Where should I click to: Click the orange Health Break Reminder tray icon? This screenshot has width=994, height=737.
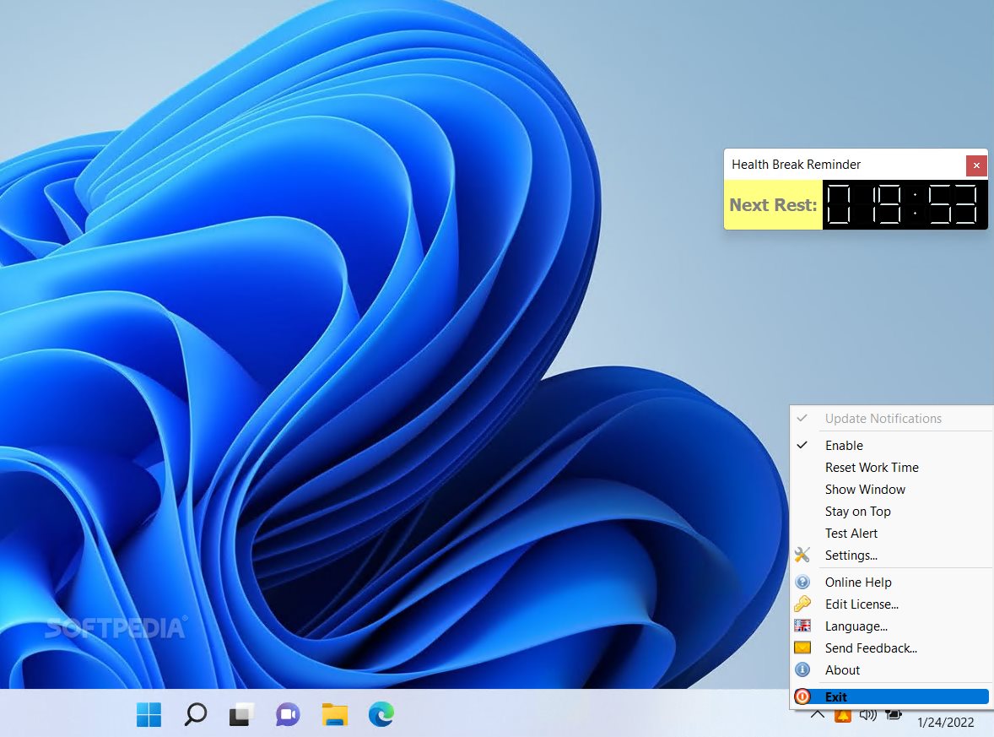point(842,715)
